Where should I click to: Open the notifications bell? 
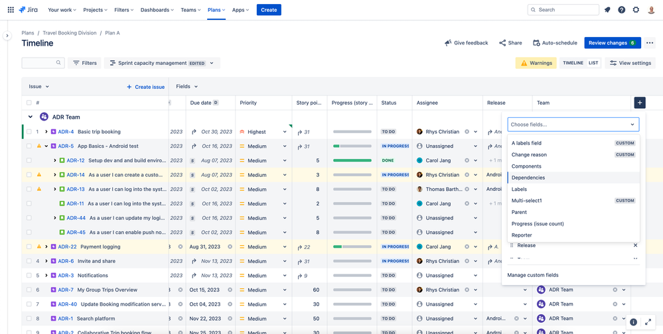tap(607, 10)
